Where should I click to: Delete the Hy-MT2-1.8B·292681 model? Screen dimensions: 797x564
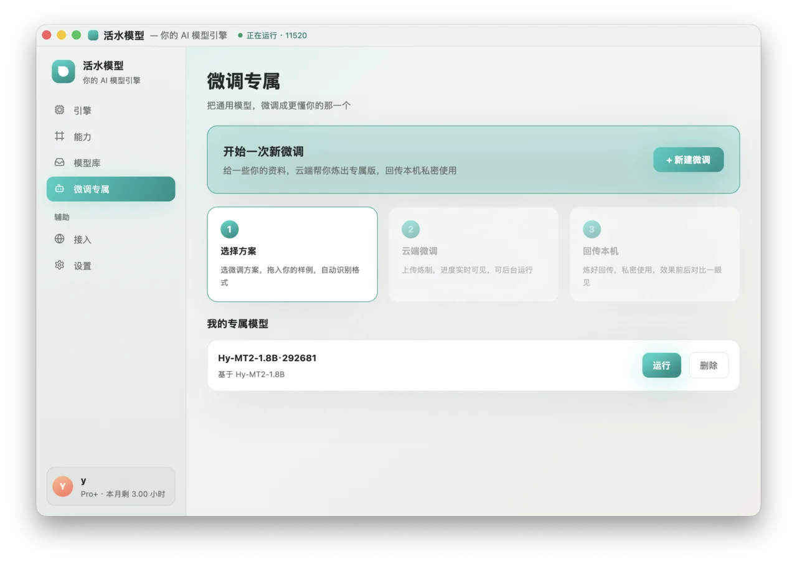click(x=709, y=365)
